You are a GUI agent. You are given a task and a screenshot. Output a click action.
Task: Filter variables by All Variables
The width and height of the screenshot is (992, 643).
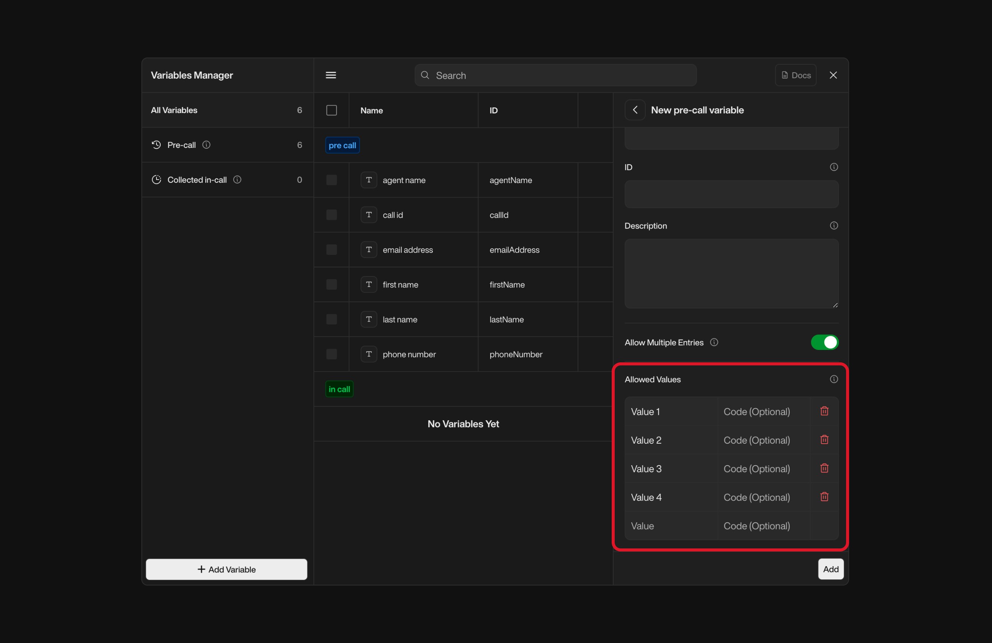coord(174,110)
